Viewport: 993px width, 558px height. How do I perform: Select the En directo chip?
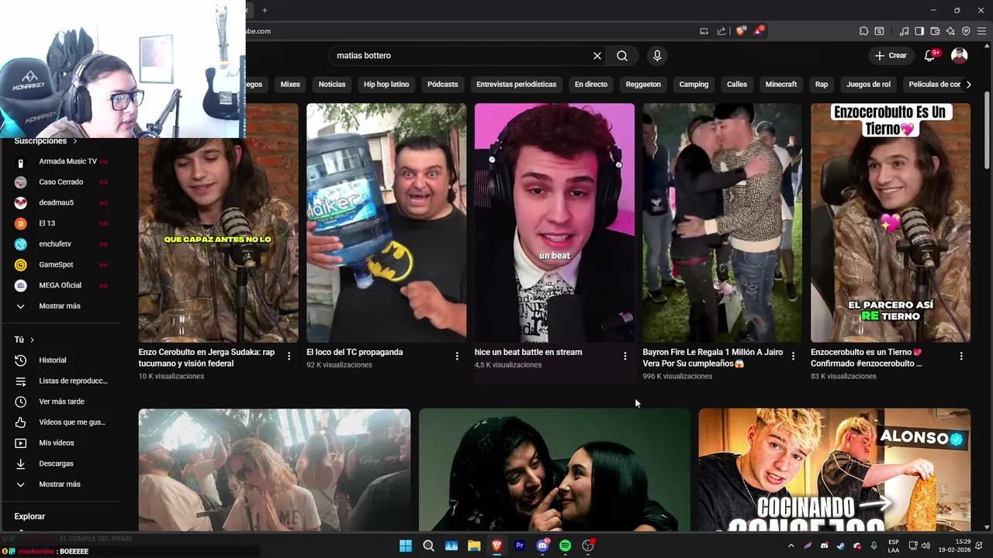point(591,84)
